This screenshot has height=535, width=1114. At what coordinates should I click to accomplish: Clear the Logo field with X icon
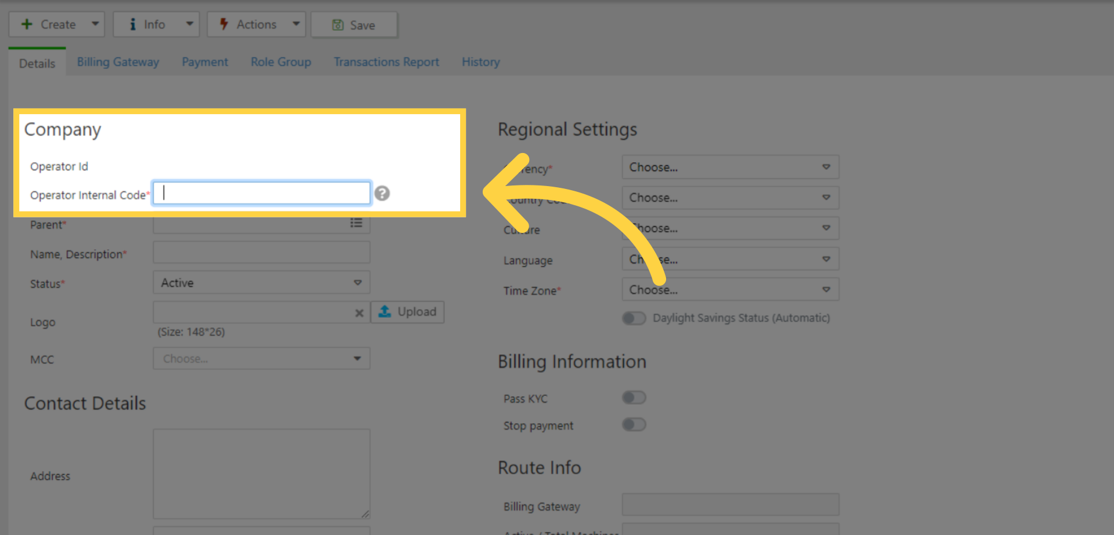click(x=359, y=313)
